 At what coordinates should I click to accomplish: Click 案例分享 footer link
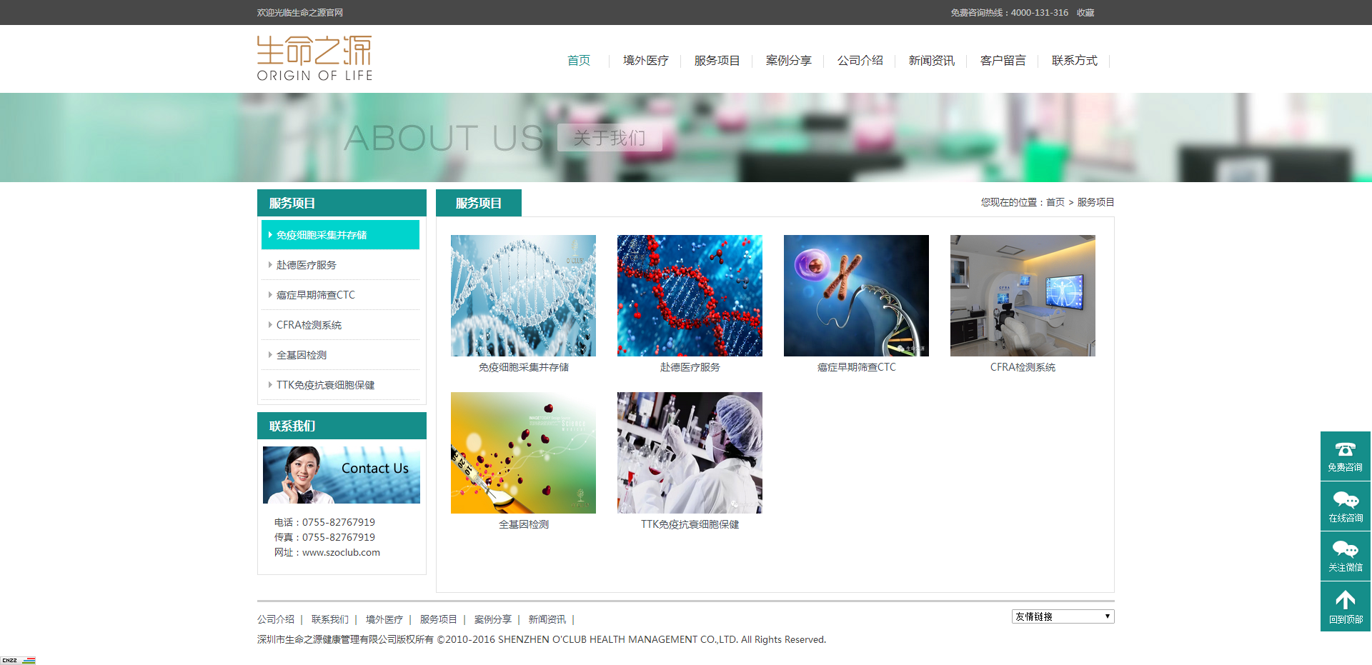pos(493,619)
